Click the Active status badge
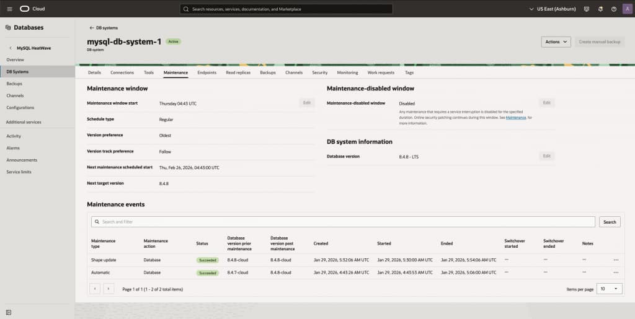This screenshot has height=319, width=635. click(x=174, y=42)
